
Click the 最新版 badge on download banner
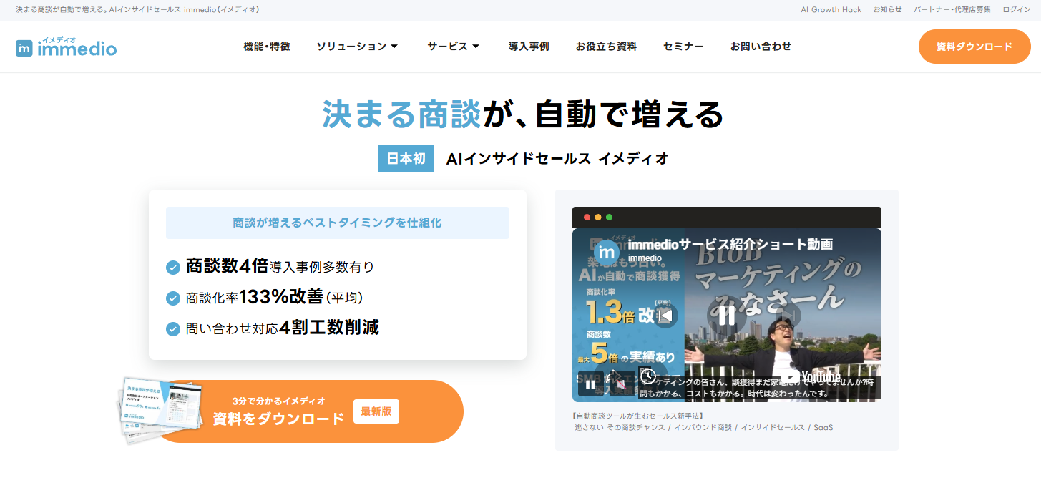(x=376, y=411)
